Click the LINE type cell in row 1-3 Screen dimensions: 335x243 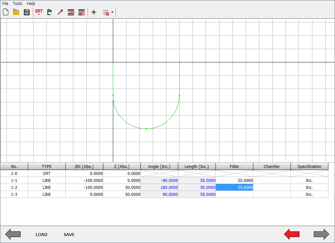click(x=47, y=194)
